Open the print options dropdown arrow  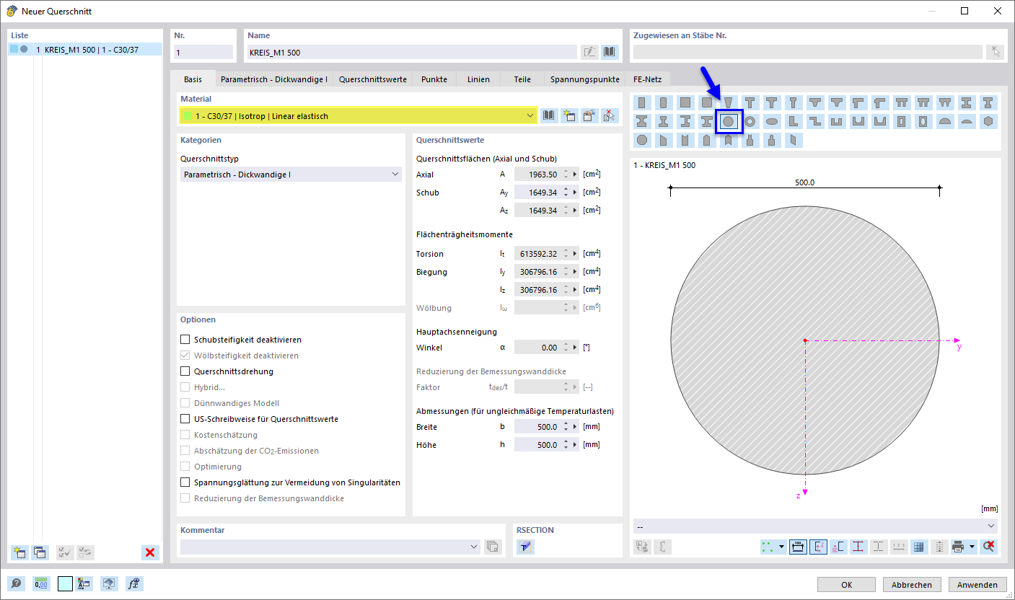tap(972, 547)
